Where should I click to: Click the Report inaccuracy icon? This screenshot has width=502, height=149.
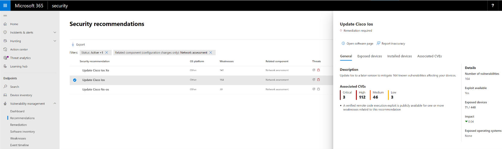[x=378, y=43]
